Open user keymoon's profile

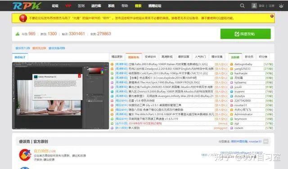point(240,119)
